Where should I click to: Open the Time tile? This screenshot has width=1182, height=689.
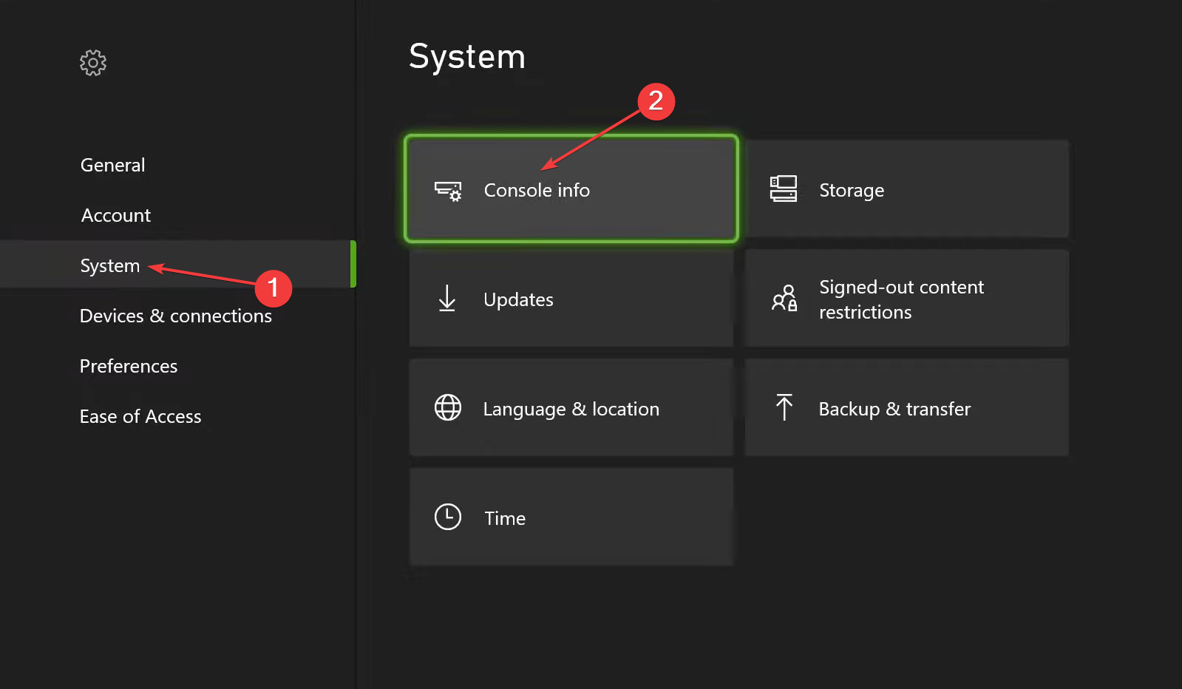(x=571, y=517)
